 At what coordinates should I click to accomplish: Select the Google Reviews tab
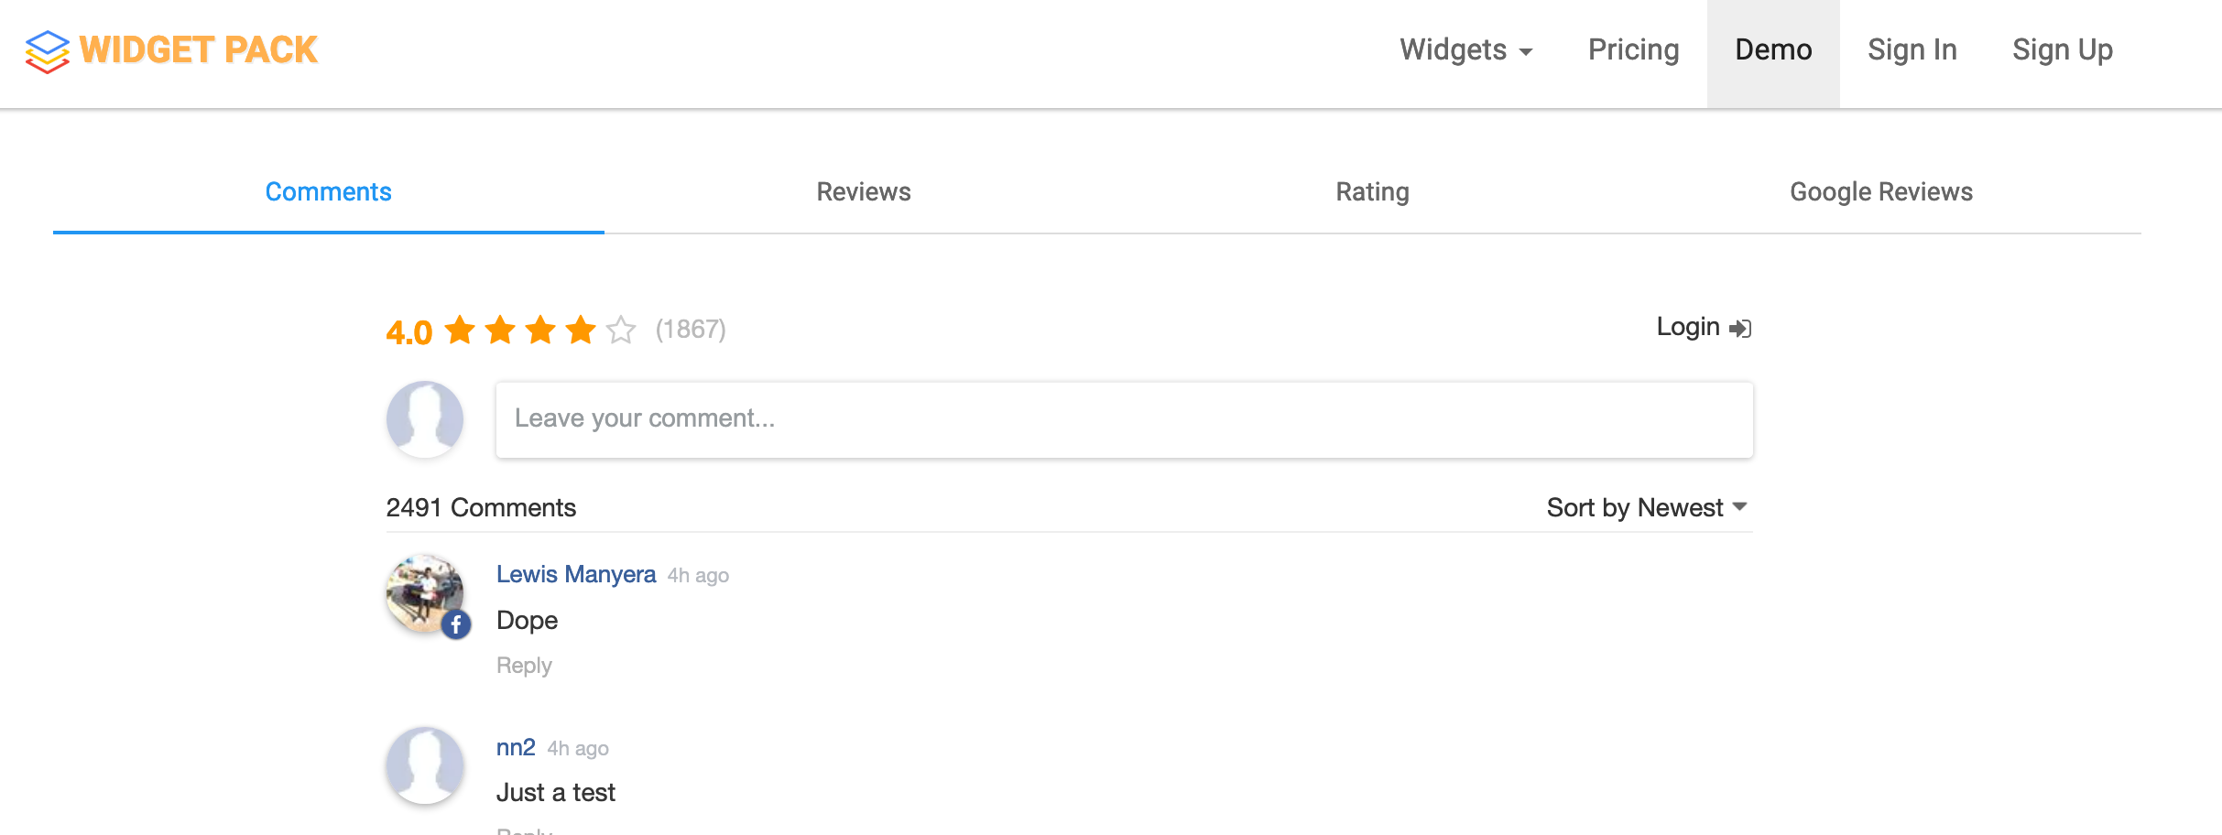[1881, 192]
